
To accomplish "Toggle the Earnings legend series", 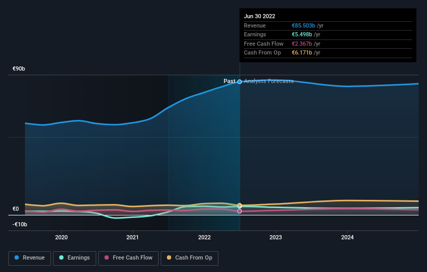I will point(74,258).
